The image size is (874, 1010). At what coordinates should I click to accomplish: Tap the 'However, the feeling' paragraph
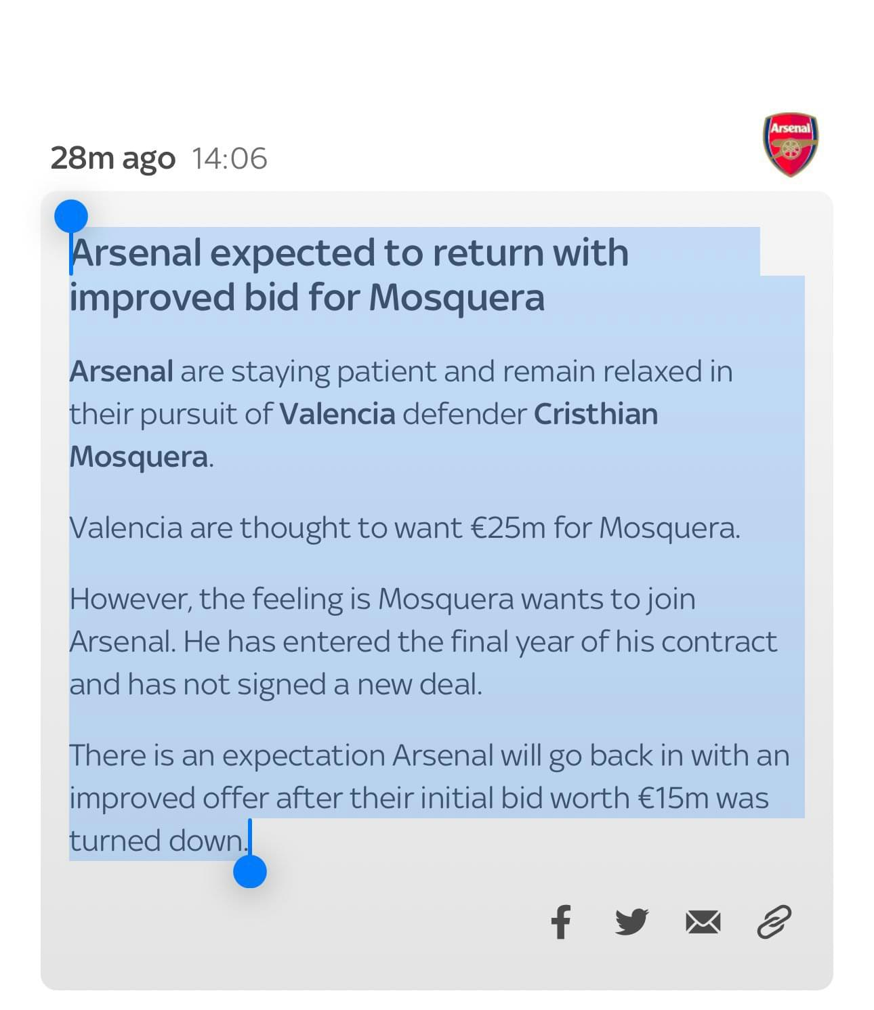coord(423,641)
